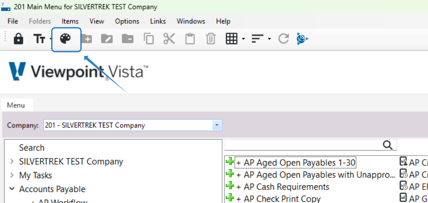Open the Help menu
This screenshot has width=428, height=203.
tap(223, 21)
